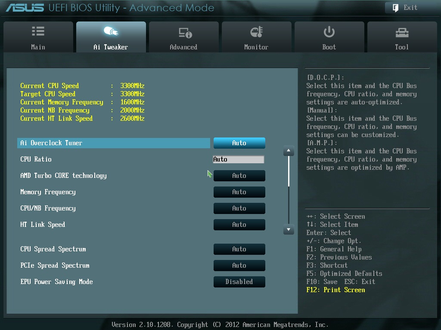Open AMD Turbo CORE technology dropdown
The image size is (441, 330).
click(239, 176)
